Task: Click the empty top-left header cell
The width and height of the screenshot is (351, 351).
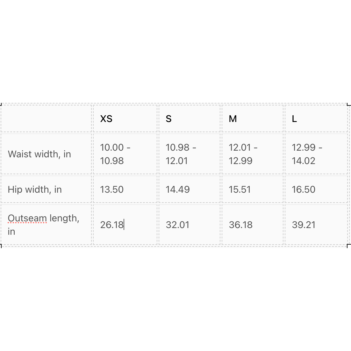Action: 46,118
